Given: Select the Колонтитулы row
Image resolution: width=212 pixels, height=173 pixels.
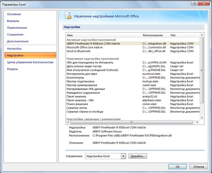Looking at the screenshot, I should (x=133, y=78).
